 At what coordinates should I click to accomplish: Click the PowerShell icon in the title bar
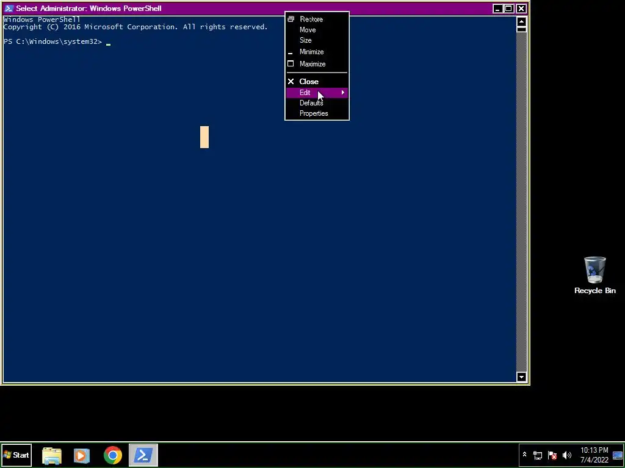9,9
